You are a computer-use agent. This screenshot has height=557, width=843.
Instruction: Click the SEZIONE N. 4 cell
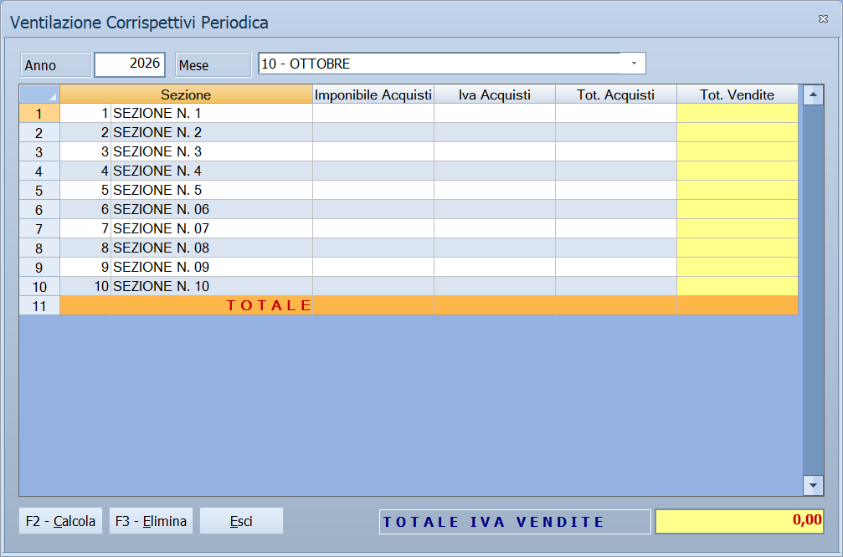coord(212,171)
